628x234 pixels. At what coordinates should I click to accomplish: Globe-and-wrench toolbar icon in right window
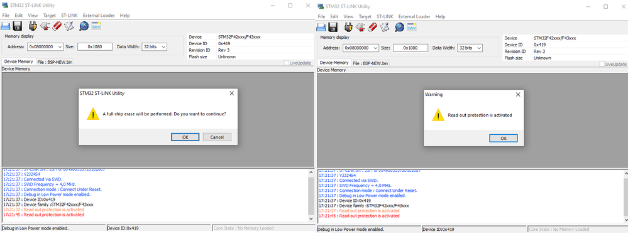pos(399,27)
